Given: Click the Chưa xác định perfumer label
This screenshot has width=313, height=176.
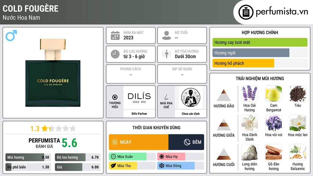Looking at the screenshot, I should click(x=191, y=114).
